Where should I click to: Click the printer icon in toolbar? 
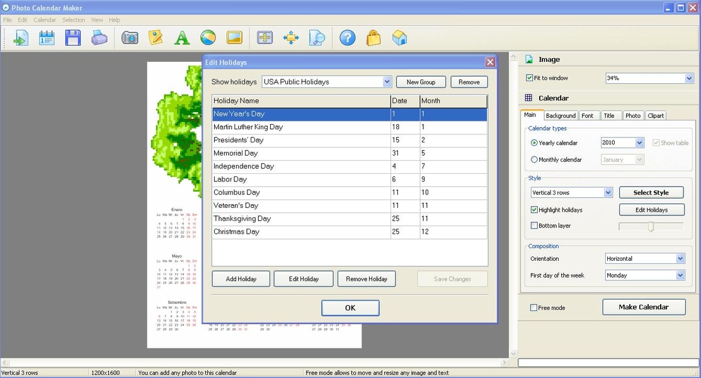pos(99,38)
